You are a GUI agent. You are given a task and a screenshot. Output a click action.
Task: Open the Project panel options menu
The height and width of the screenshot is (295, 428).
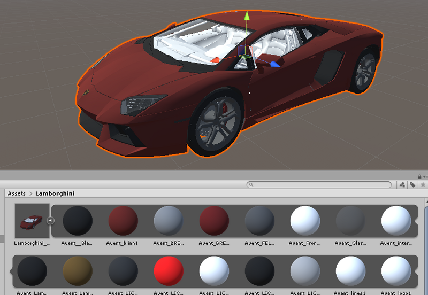[425, 177]
